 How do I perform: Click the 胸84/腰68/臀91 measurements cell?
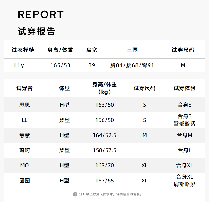132,65
